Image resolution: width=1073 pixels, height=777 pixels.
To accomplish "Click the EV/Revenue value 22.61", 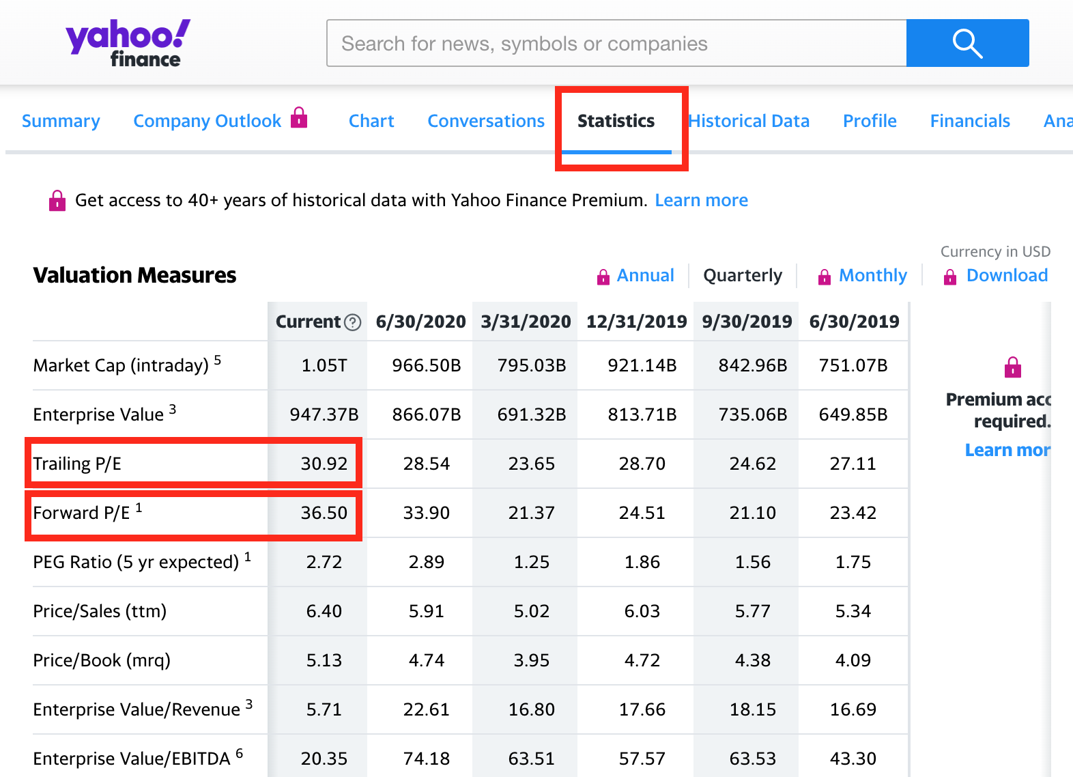I will (427, 709).
